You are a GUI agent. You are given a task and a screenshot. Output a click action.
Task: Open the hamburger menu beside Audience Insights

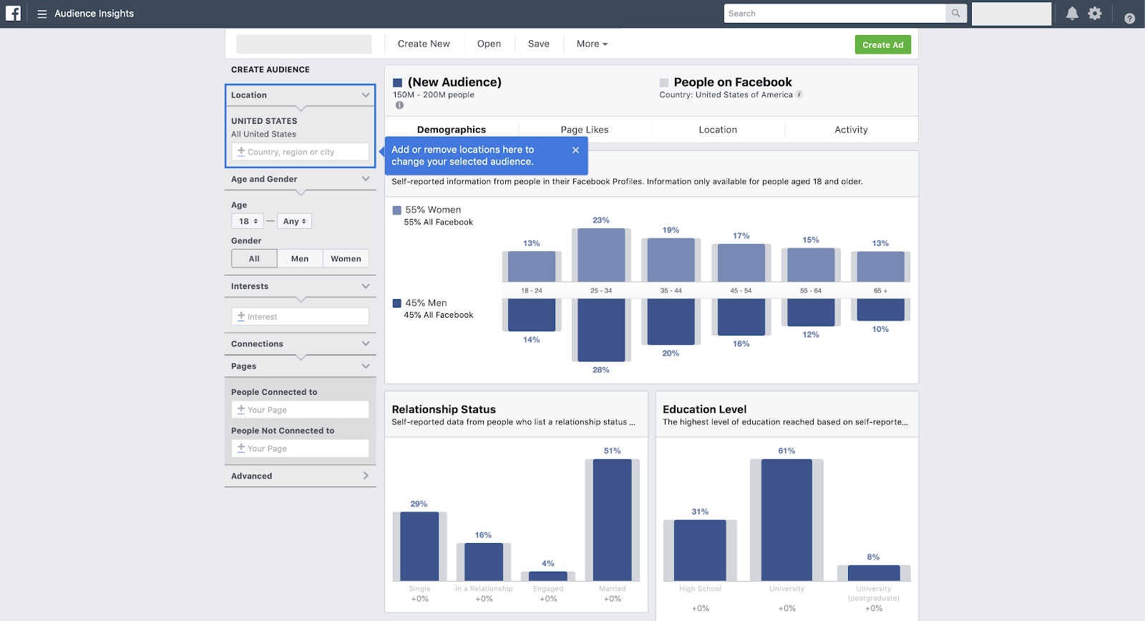42,14
